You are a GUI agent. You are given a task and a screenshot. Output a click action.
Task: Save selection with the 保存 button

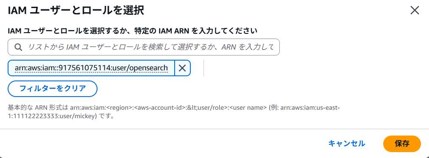[402, 144]
